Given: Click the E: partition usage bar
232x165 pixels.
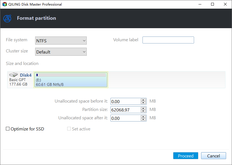Looking at the screenshot, I should (x=71, y=75).
